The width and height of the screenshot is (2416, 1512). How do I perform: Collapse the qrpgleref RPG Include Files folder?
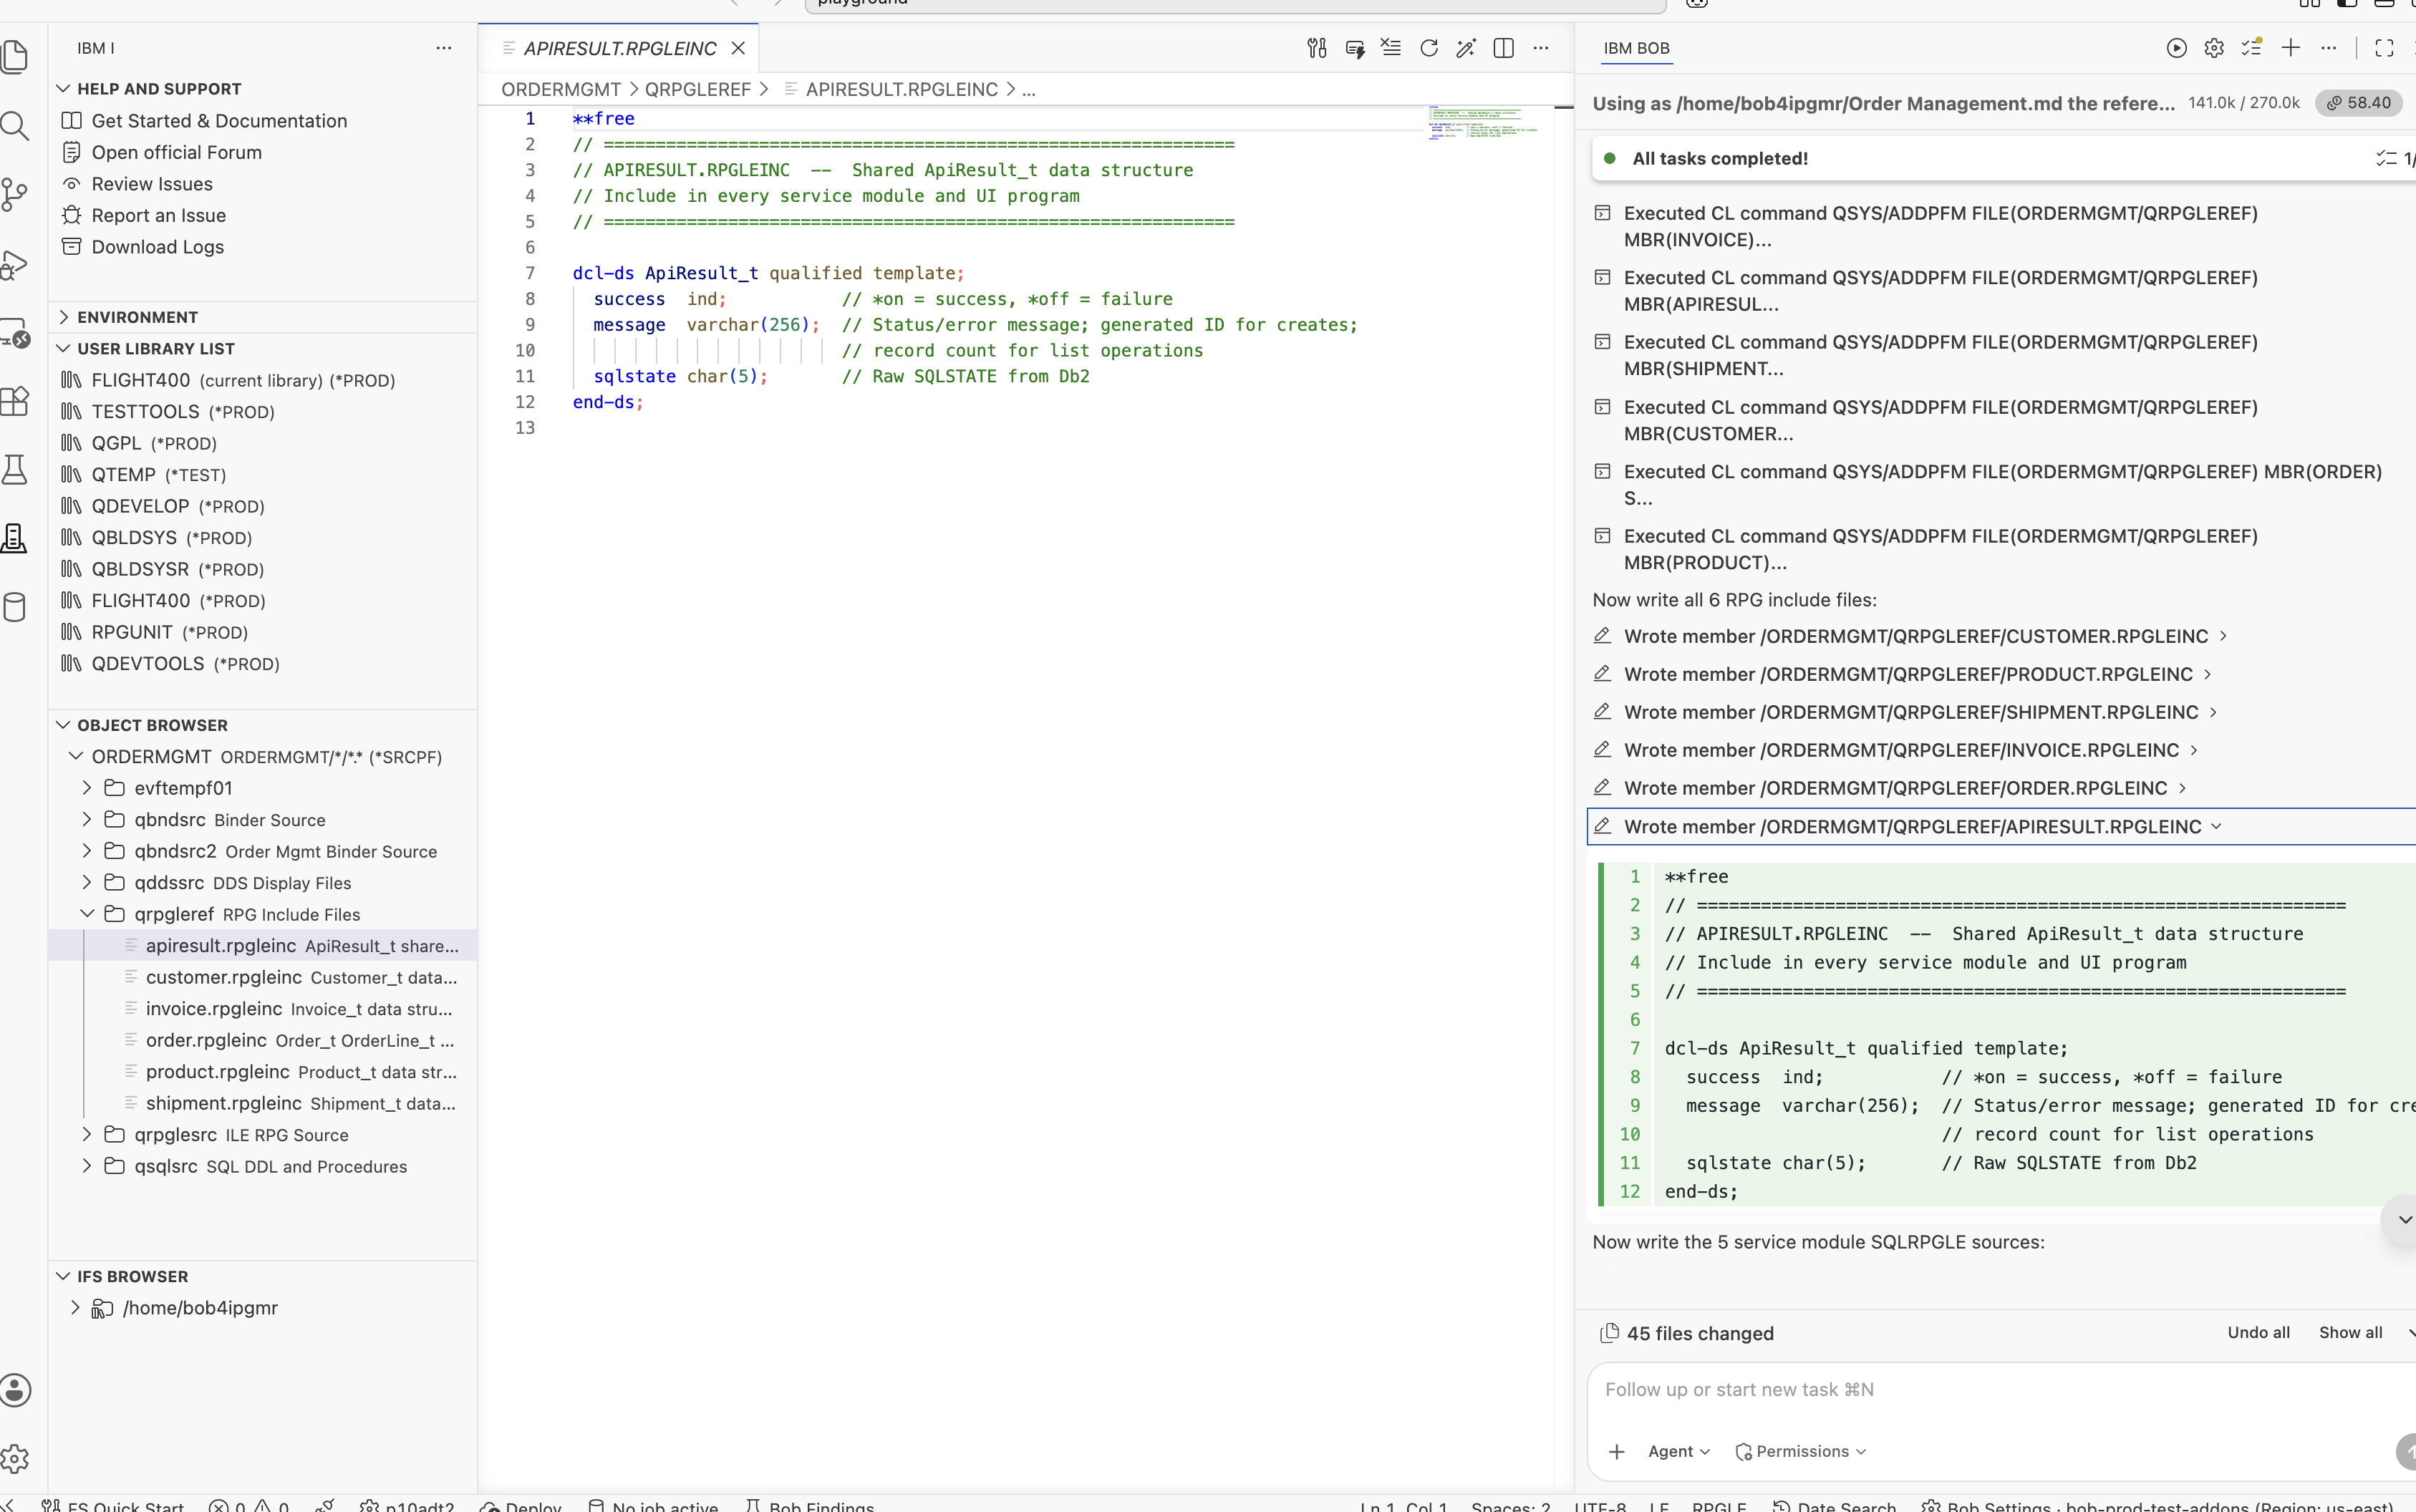tap(87, 914)
